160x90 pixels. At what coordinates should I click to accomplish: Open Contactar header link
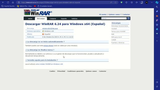(126, 14)
